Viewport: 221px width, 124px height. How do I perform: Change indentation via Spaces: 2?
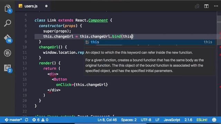pos(129,120)
